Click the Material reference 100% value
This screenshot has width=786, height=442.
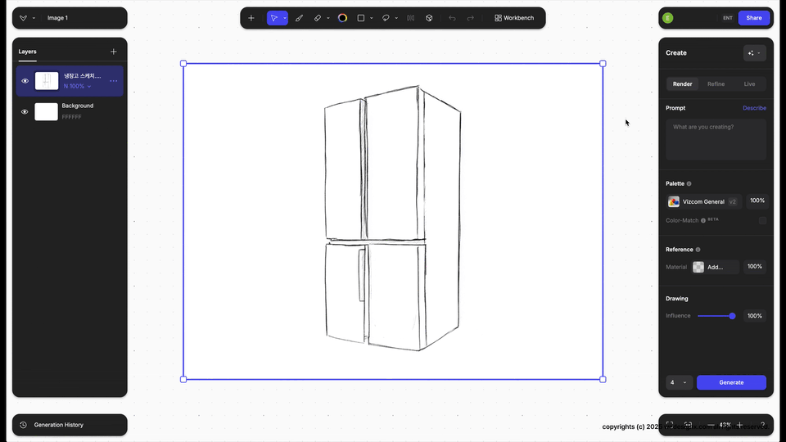[x=754, y=267]
